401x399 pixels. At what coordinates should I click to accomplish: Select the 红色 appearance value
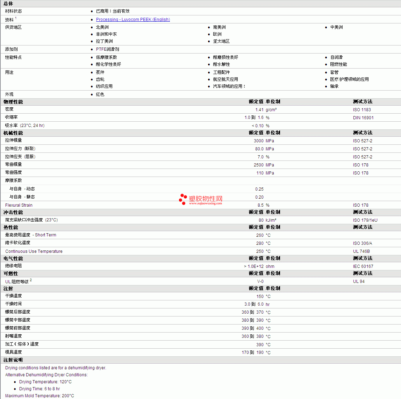[100, 94]
